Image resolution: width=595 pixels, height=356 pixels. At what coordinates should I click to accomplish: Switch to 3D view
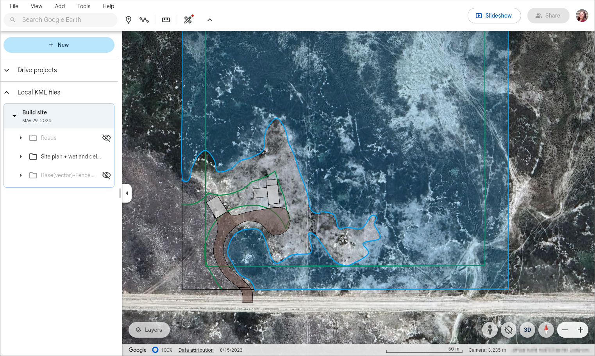(527, 330)
